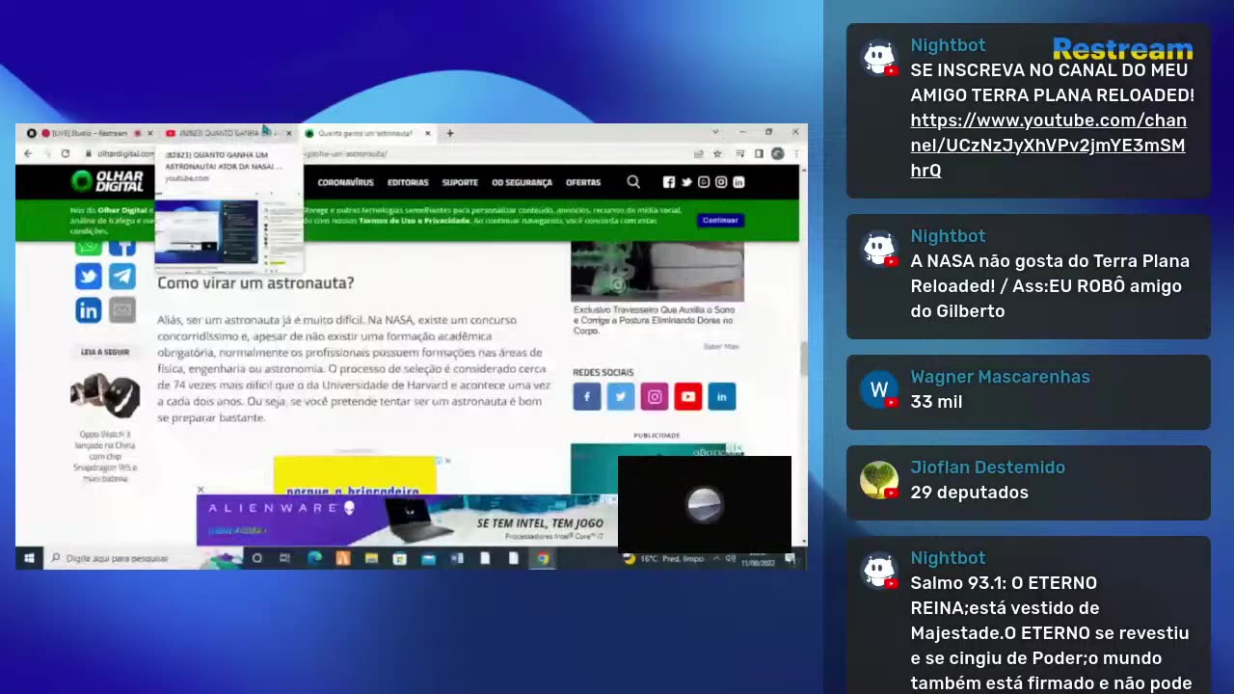Open the site search magnifier icon
1234x694 pixels.
pyautogui.click(x=633, y=181)
